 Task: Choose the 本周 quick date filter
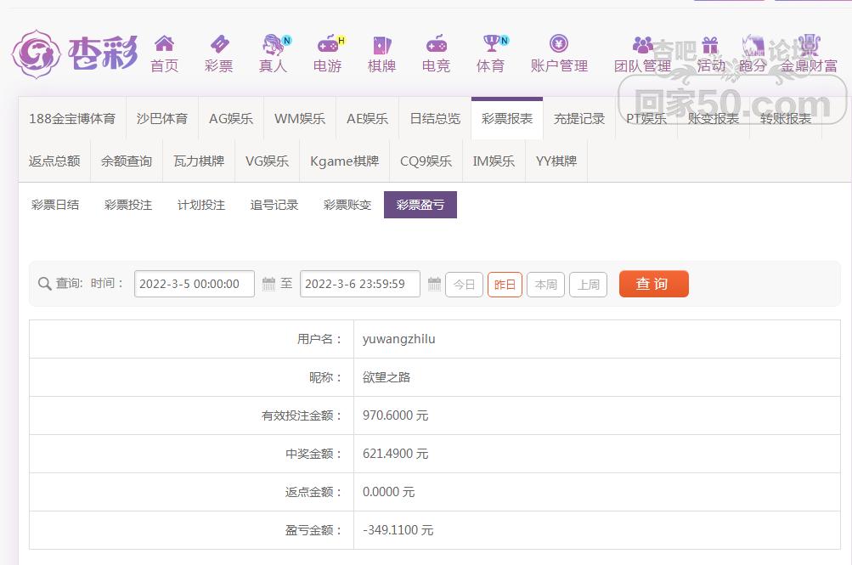pyautogui.click(x=545, y=285)
